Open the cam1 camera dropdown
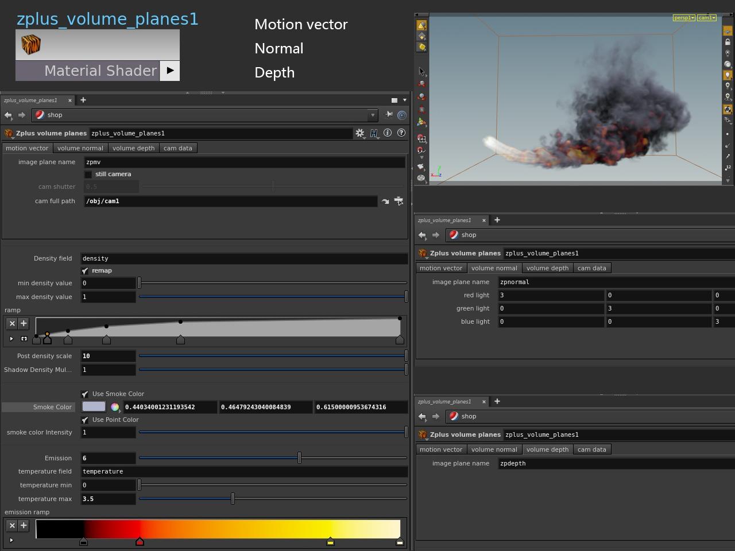This screenshot has width=735, height=551. tap(706, 18)
